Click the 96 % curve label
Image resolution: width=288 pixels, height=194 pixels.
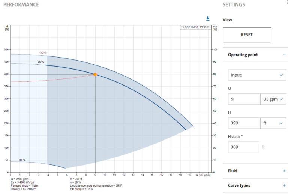click(40, 62)
